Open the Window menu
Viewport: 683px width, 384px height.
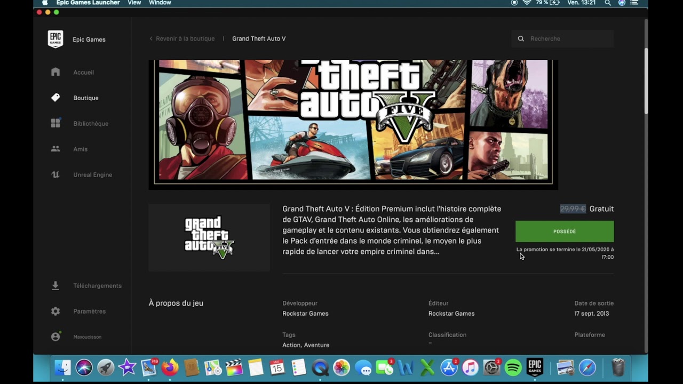(x=160, y=3)
